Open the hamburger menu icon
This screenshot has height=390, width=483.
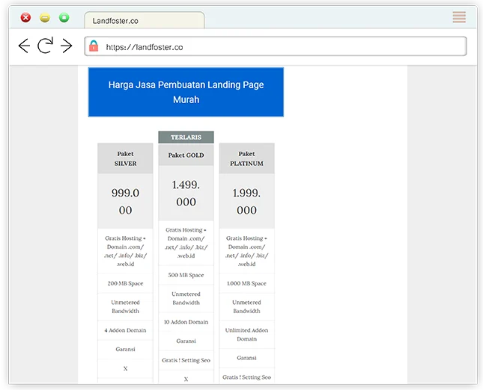click(459, 17)
